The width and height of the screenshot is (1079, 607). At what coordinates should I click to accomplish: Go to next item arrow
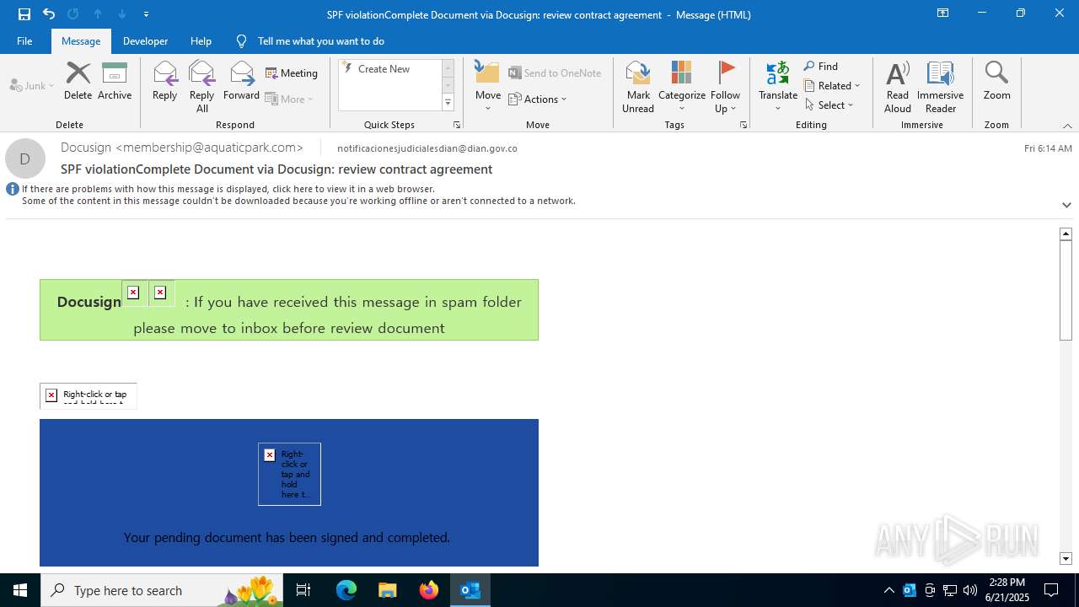tap(122, 14)
